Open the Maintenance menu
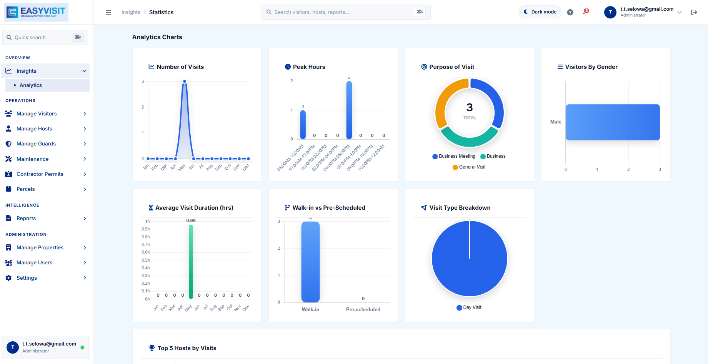Viewport: 708px width, 364px height. pyautogui.click(x=46, y=159)
